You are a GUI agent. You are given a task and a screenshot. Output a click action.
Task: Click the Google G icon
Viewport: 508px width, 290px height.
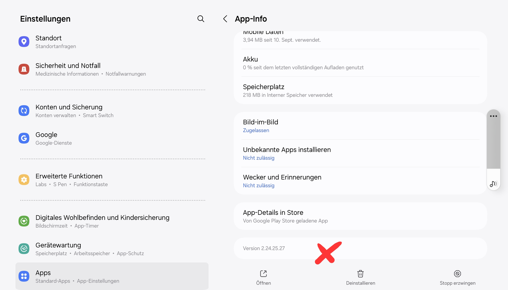coord(24,138)
